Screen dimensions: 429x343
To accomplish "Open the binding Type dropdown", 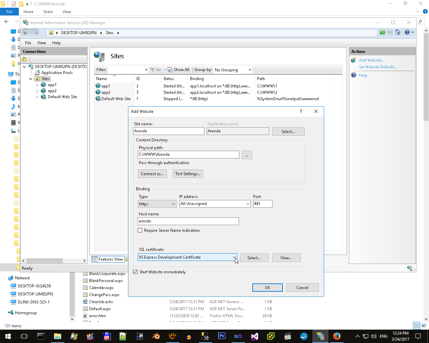I will click(157, 204).
